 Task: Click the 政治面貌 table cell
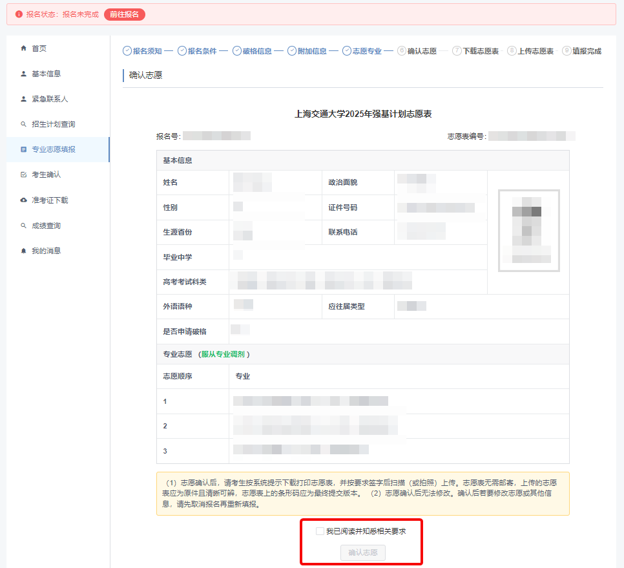click(358, 182)
